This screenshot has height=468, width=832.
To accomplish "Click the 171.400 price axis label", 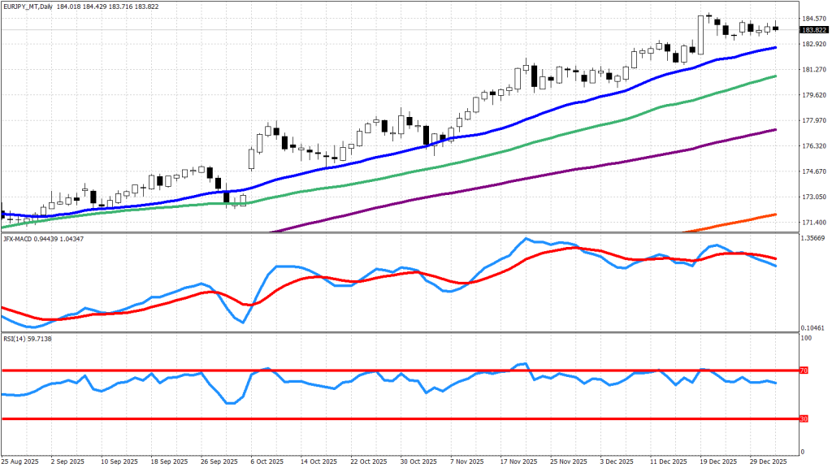I will click(x=814, y=223).
